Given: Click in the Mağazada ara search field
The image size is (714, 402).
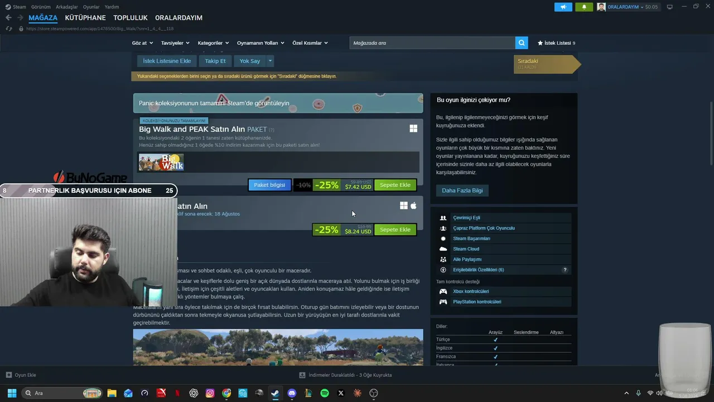Looking at the screenshot, I should [432, 43].
